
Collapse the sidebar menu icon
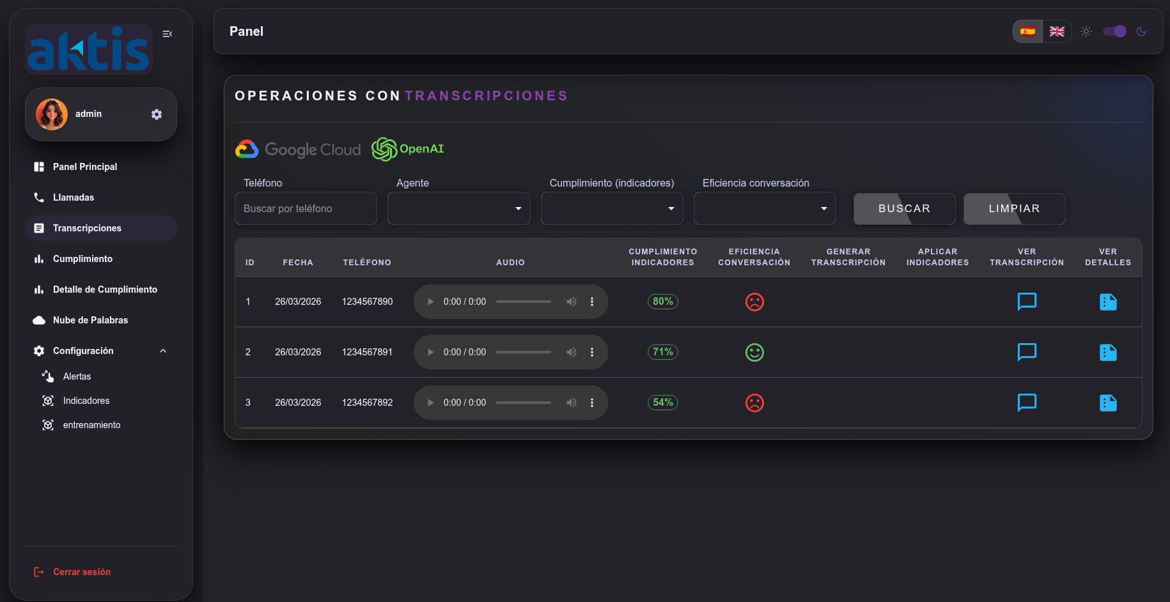[168, 34]
